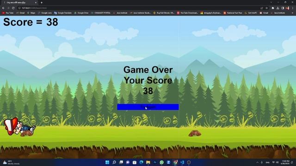Open the YouTube bookmark

pyautogui.click(x=8, y=13)
